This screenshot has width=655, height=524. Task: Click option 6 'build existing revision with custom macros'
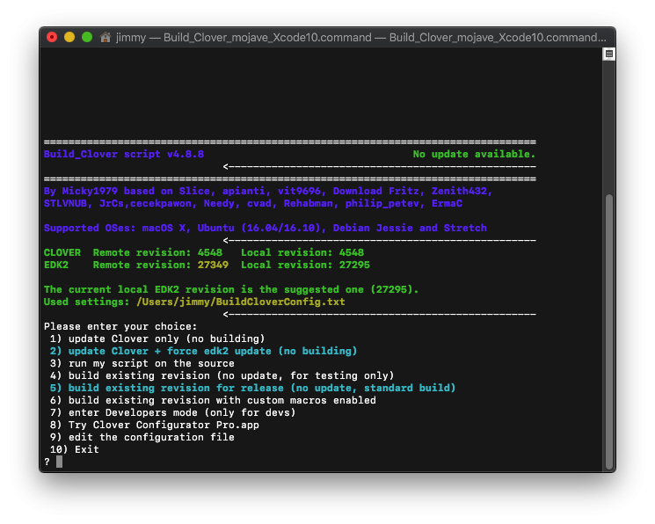click(x=213, y=400)
